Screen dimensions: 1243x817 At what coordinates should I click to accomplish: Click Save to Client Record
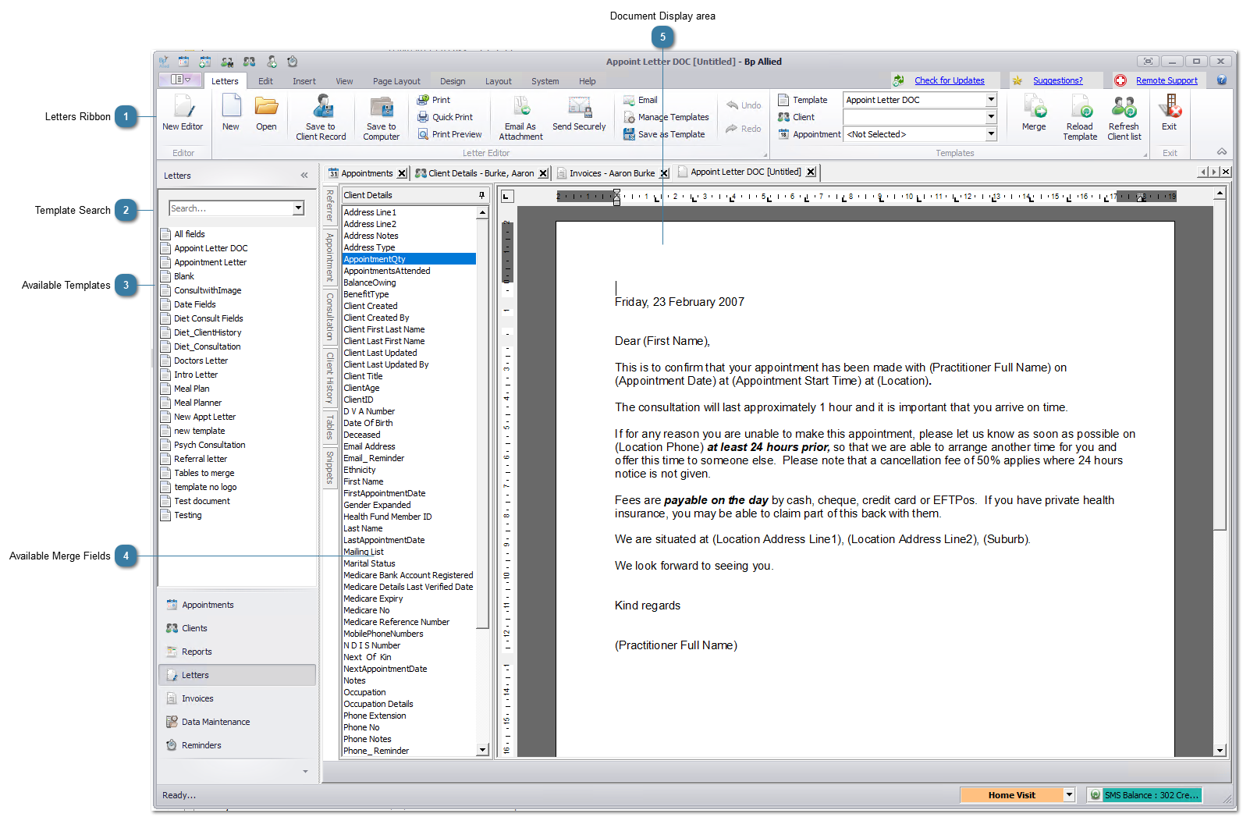[321, 117]
